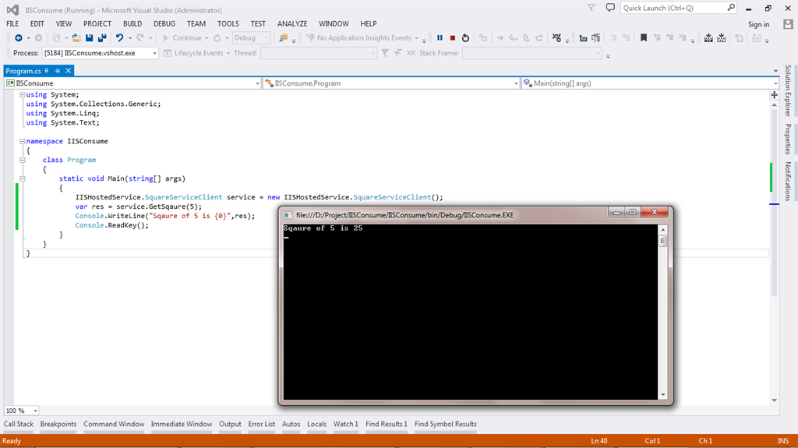Pause debugging with Break All button
798x448 pixels.
(440, 37)
